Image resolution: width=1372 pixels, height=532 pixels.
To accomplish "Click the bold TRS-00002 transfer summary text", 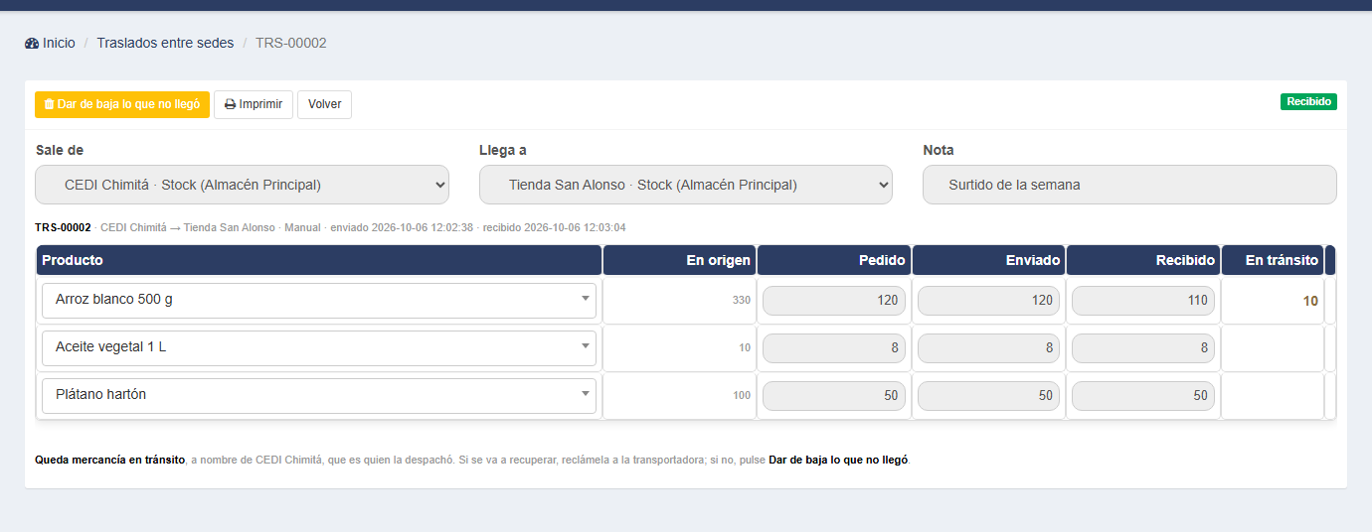I will [x=63, y=227].
